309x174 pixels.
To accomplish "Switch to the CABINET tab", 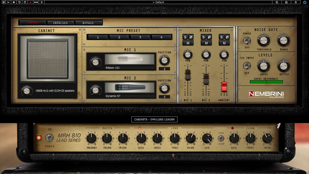I will coord(33,23).
